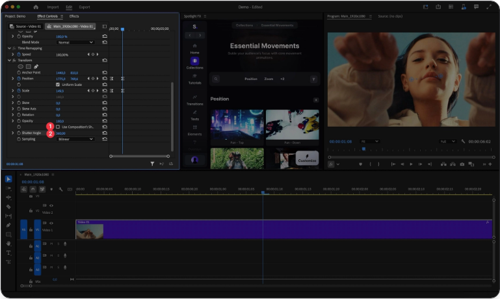Image resolution: width=500 pixels, height=299 pixels.
Task: Click the Create 4-point polygon mask icon
Action: coord(29,66)
